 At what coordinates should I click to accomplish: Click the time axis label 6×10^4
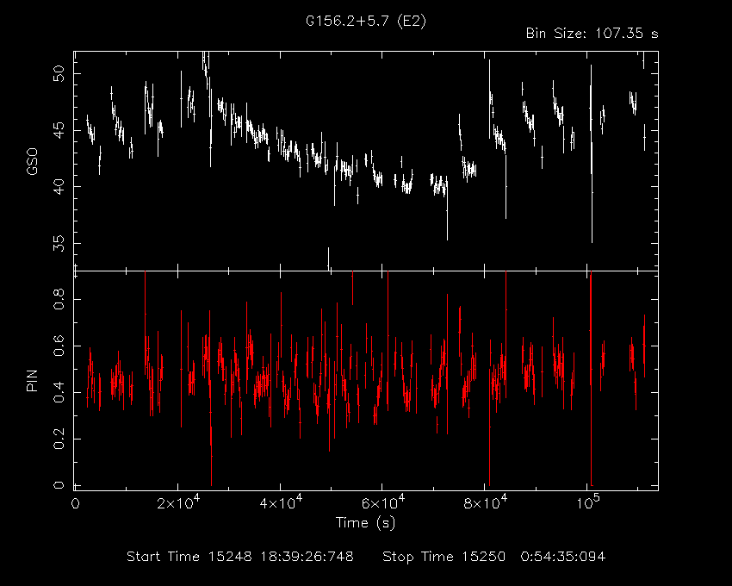coord(383,502)
